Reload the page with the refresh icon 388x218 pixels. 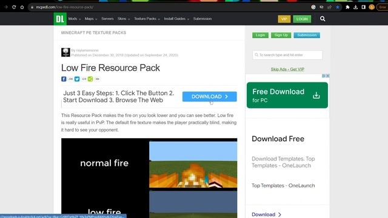click(14, 7)
